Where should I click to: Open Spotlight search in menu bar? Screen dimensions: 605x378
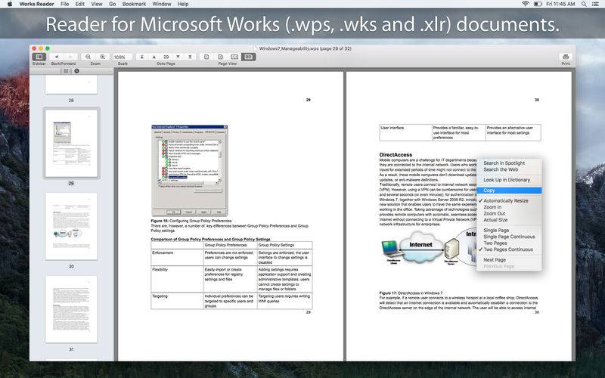point(584,4)
